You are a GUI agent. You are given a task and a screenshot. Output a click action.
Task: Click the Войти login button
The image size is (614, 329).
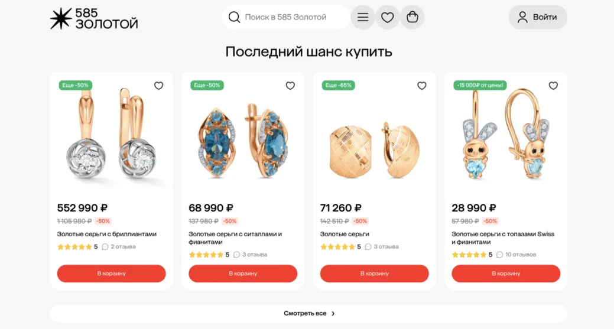click(538, 17)
